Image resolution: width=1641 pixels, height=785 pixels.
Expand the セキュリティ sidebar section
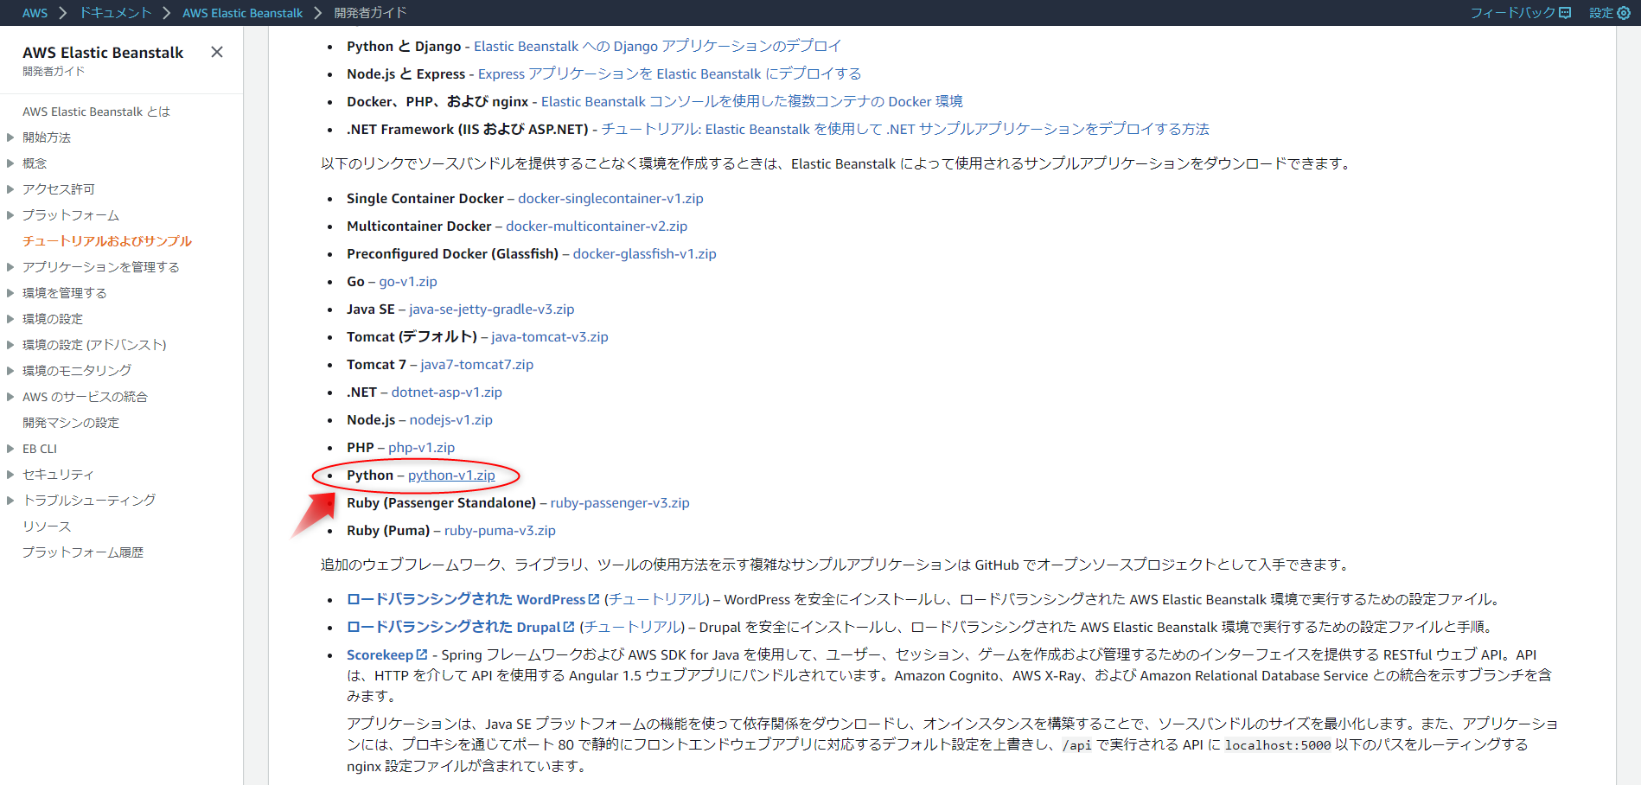coord(10,475)
